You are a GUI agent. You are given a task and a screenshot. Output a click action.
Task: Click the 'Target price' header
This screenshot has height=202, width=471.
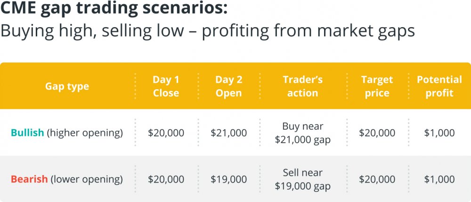377,86
